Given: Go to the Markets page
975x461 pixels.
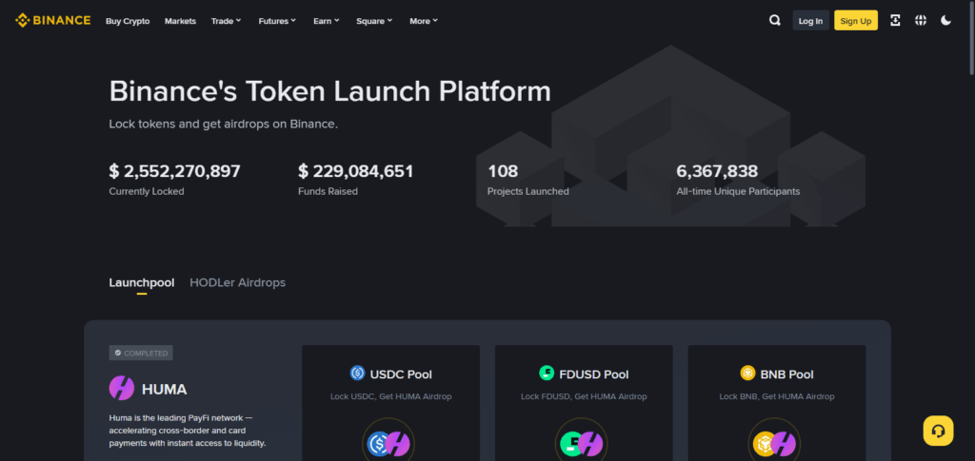Looking at the screenshot, I should tap(180, 21).
